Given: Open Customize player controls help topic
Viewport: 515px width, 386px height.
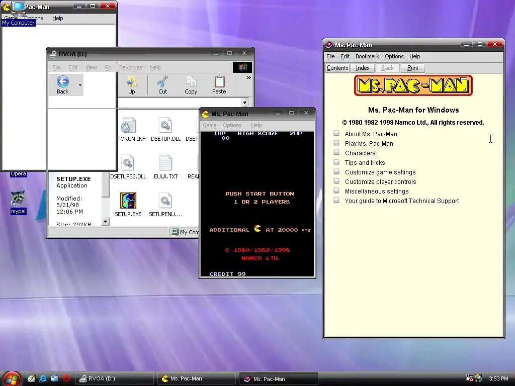Looking at the screenshot, I should coord(380,181).
